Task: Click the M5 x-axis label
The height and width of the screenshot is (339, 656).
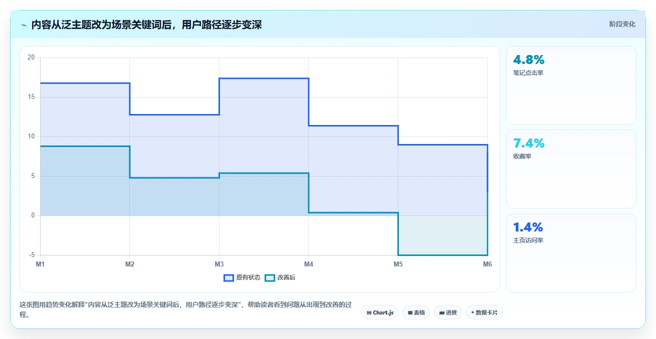Action: tap(398, 264)
